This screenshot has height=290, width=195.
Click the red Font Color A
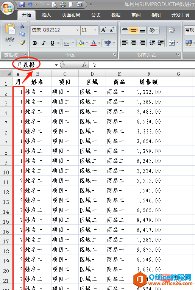coord(94,43)
